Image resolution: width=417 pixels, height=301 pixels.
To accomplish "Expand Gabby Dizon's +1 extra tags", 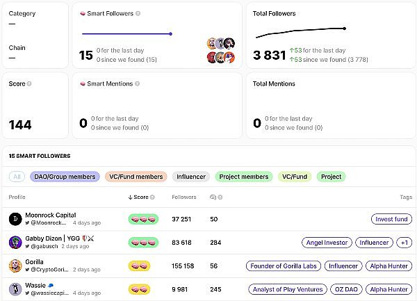I will tap(404, 243).
